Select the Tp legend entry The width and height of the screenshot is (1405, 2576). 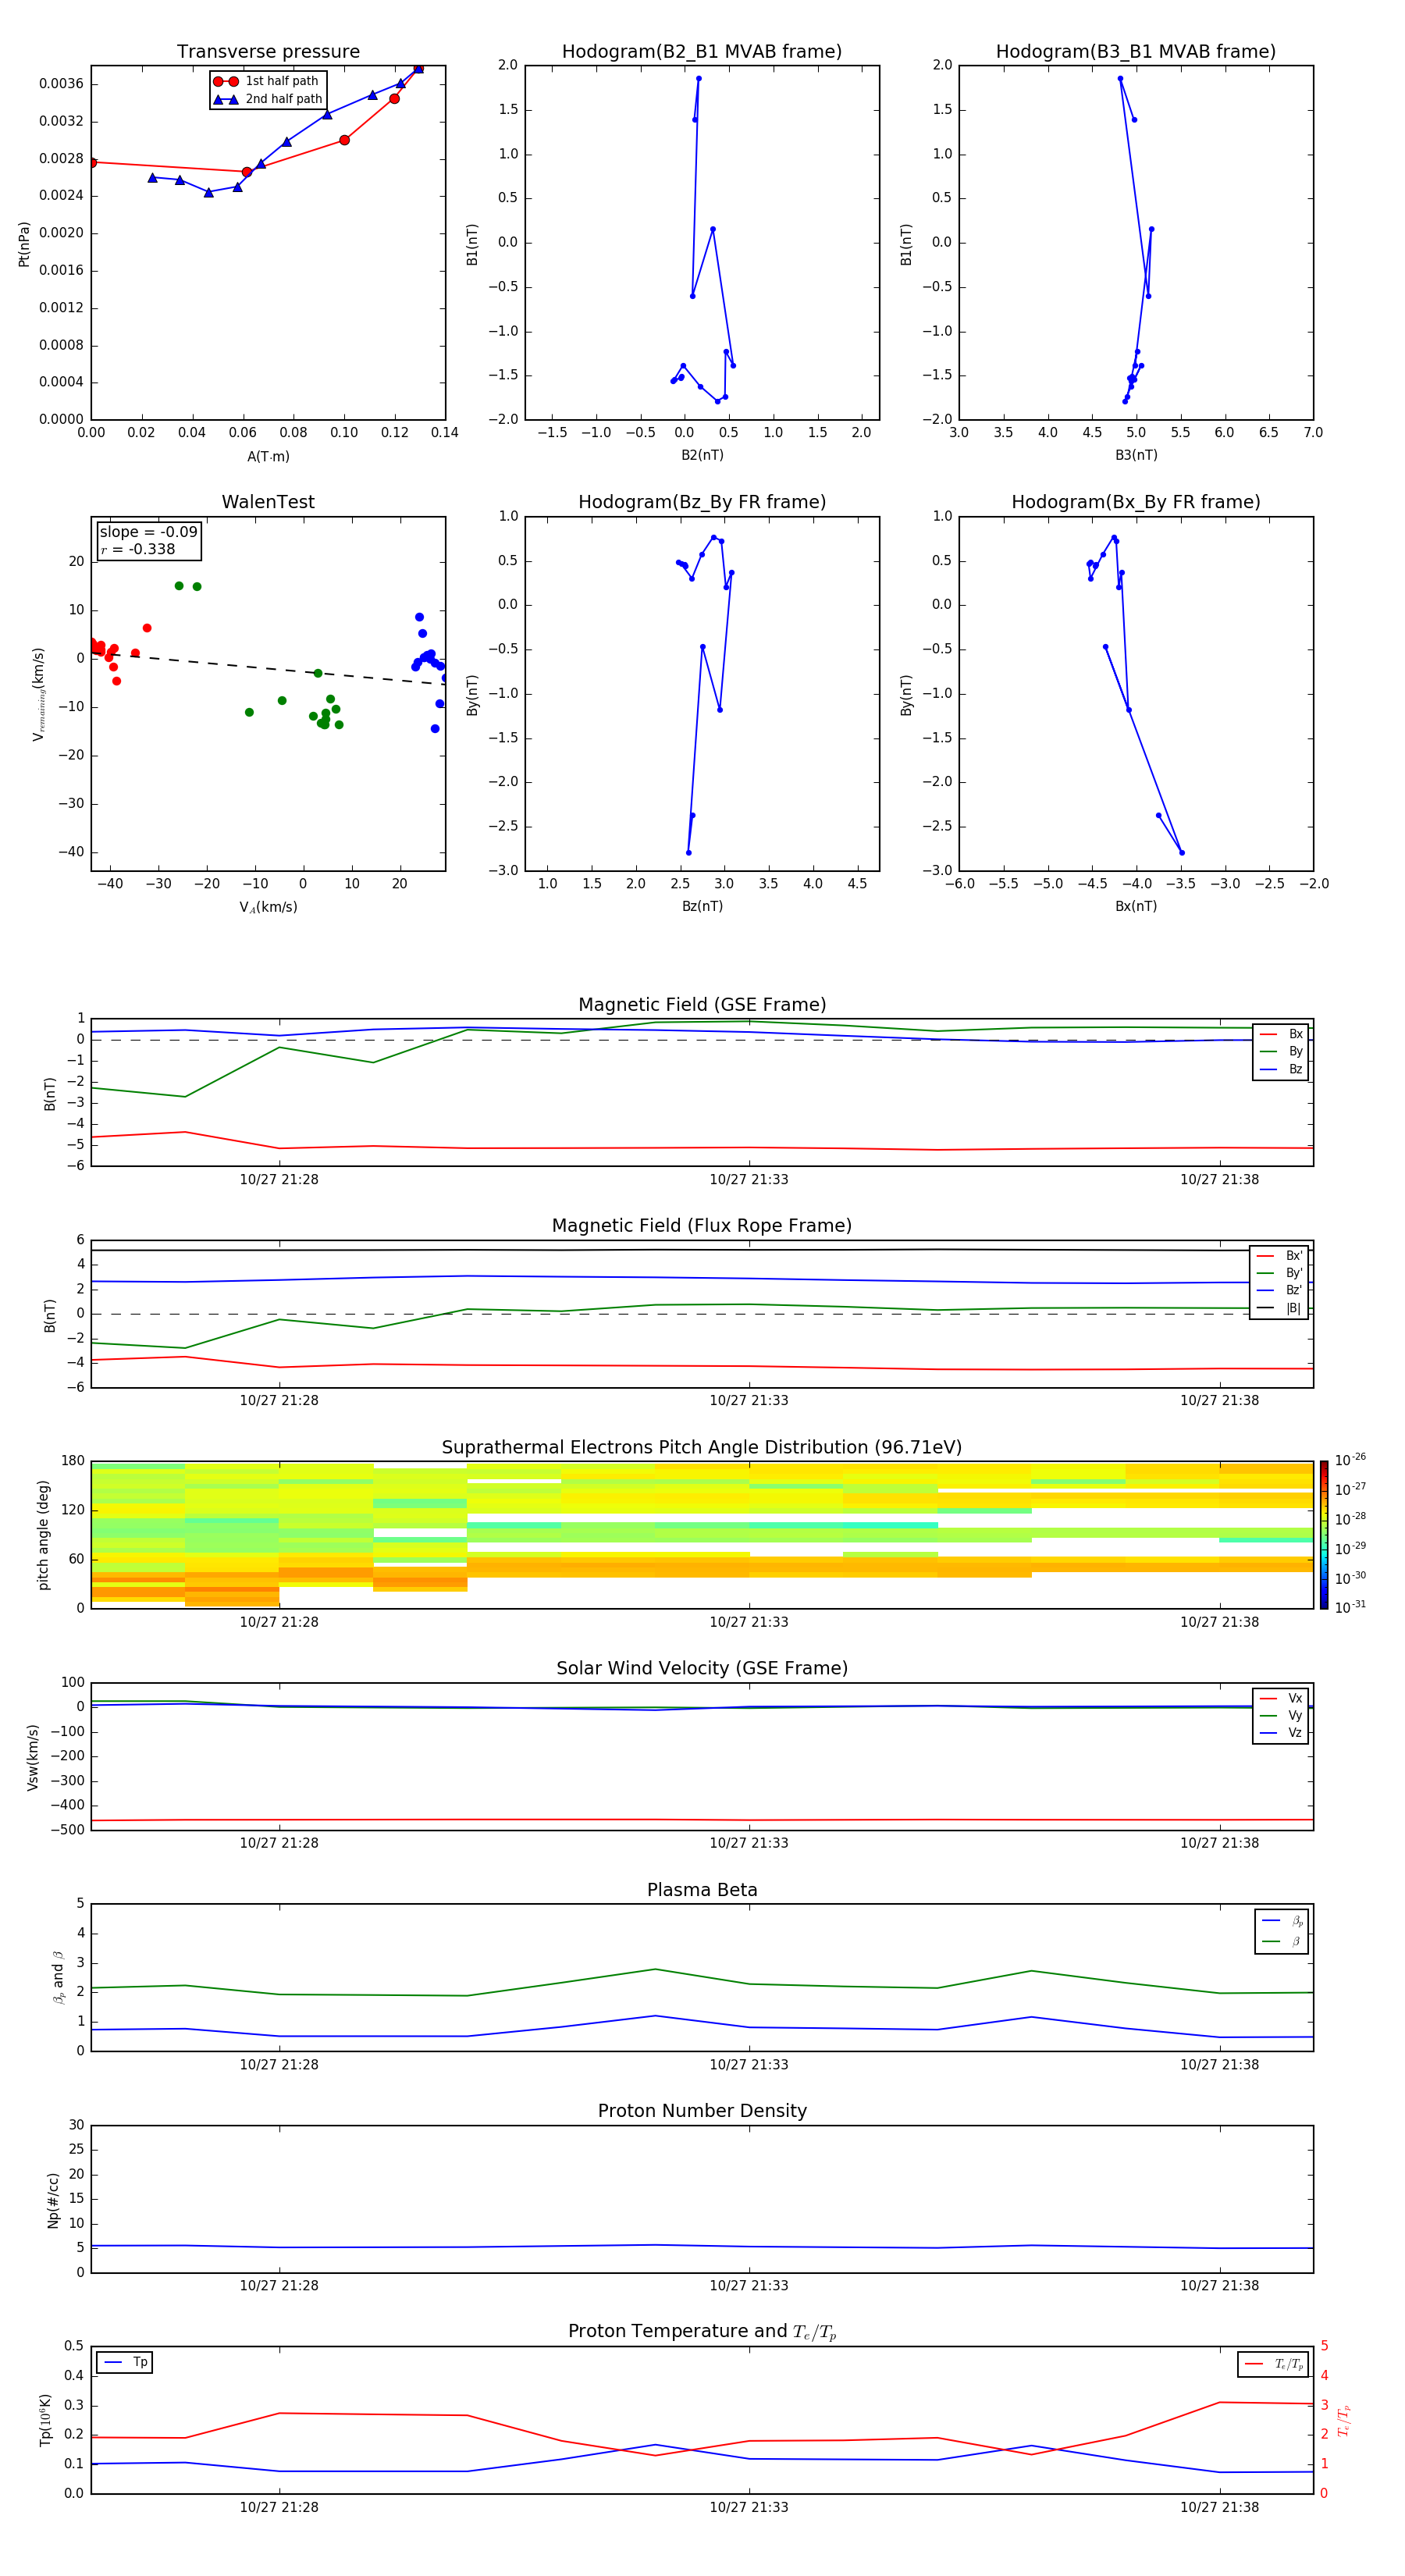click(x=125, y=2362)
